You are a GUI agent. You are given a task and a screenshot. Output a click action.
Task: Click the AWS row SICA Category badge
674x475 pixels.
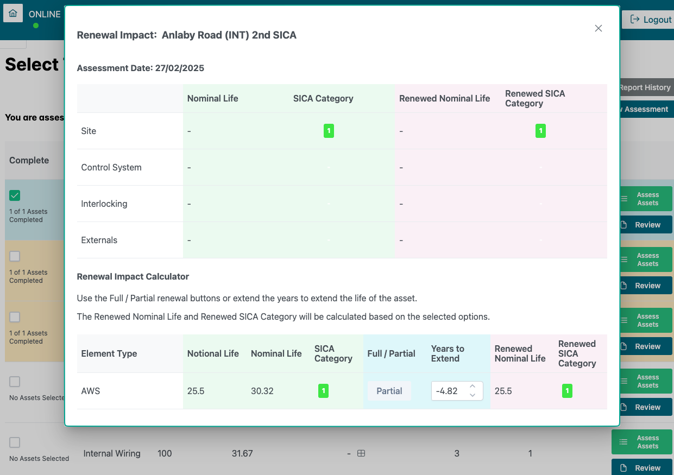(323, 391)
